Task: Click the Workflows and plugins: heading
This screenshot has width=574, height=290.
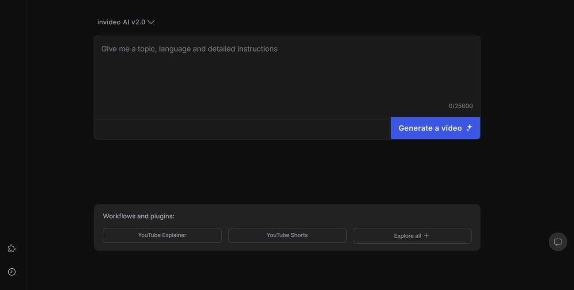Action: tap(139, 216)
